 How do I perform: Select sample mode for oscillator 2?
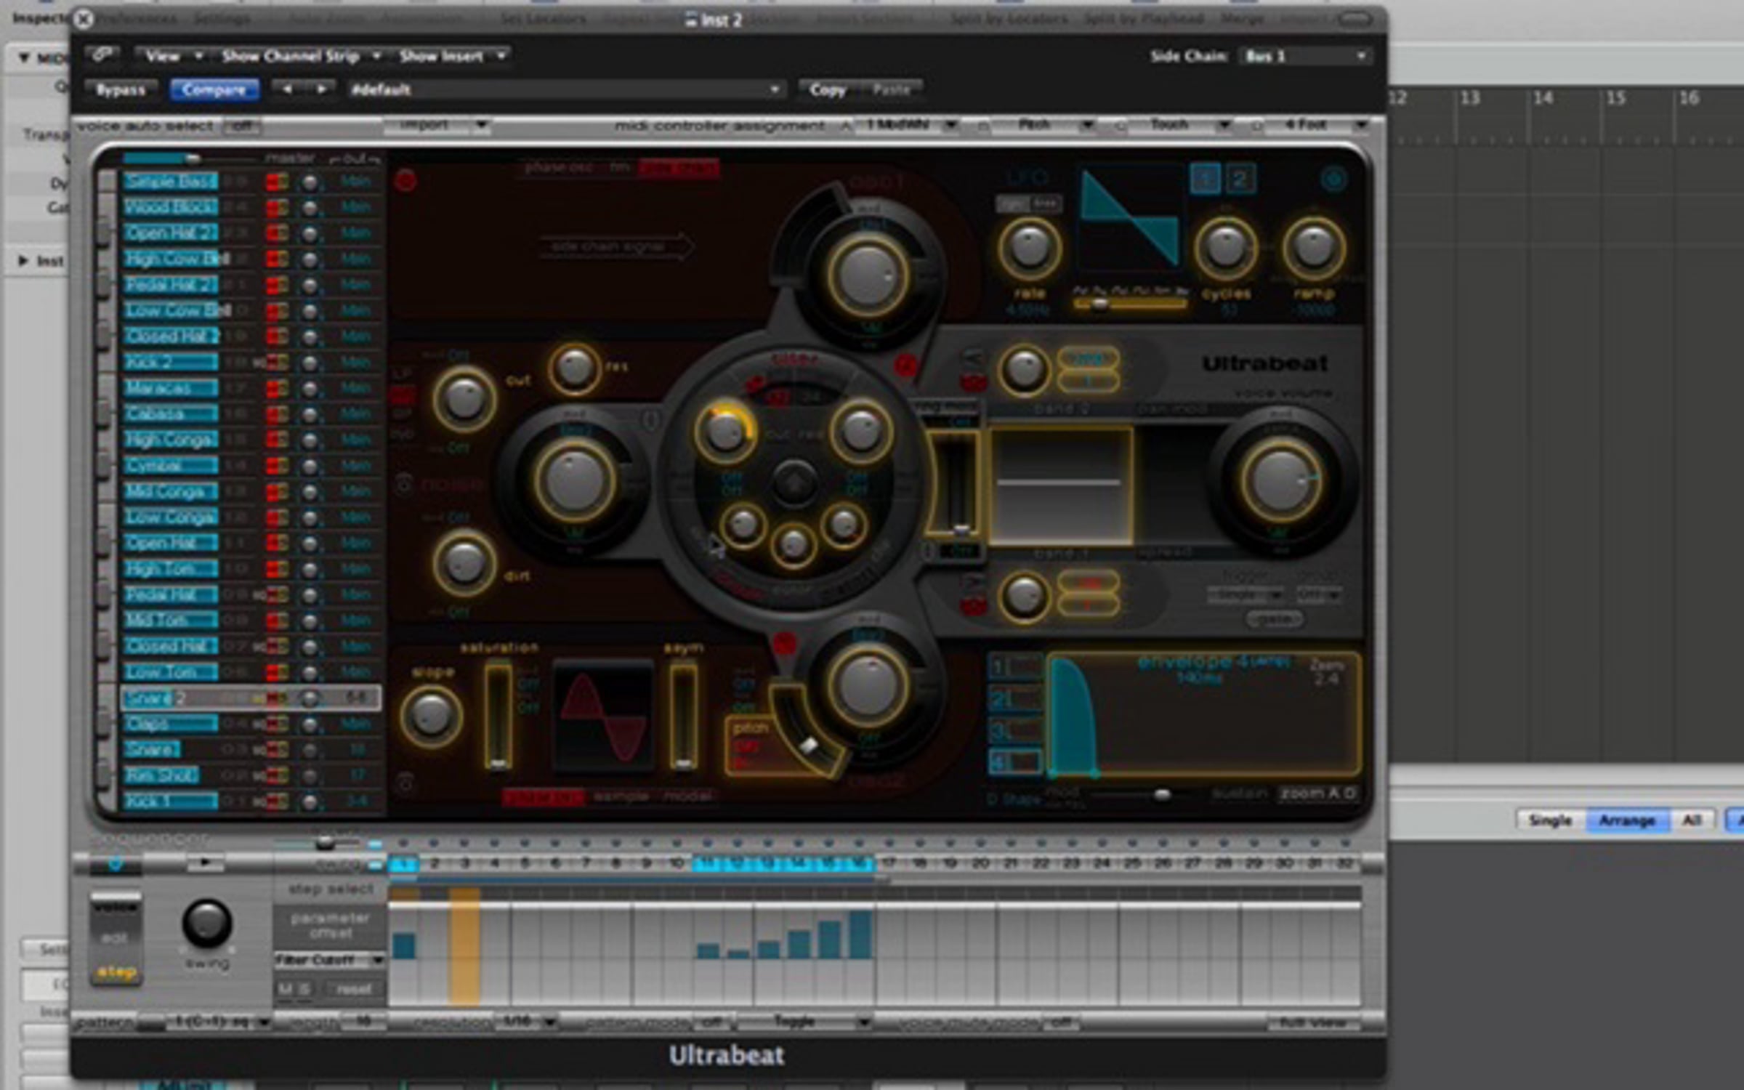tap(621, 796)
